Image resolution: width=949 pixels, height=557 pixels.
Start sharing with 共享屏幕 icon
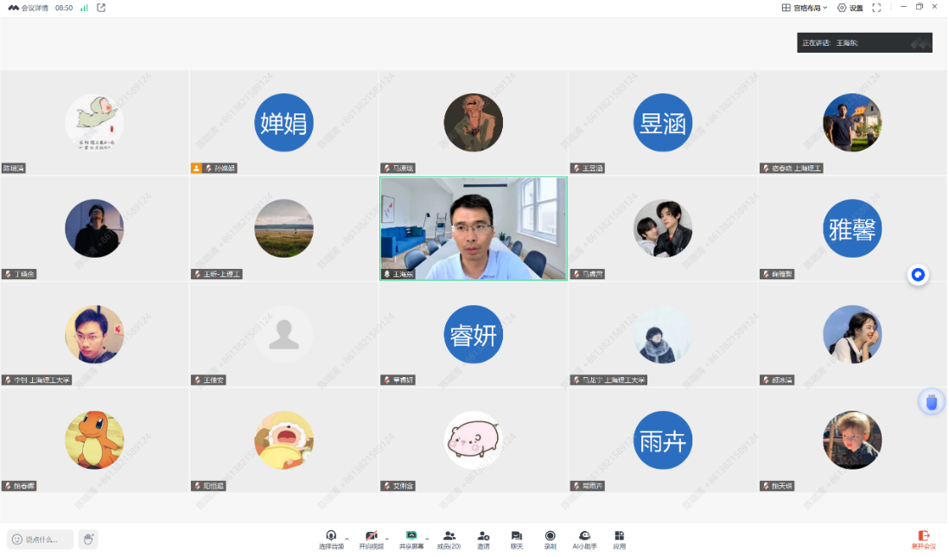[411, 536]
